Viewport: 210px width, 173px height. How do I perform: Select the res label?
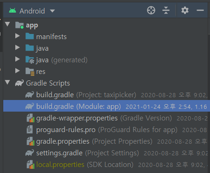pyautogui.click(x=41, y=72)
